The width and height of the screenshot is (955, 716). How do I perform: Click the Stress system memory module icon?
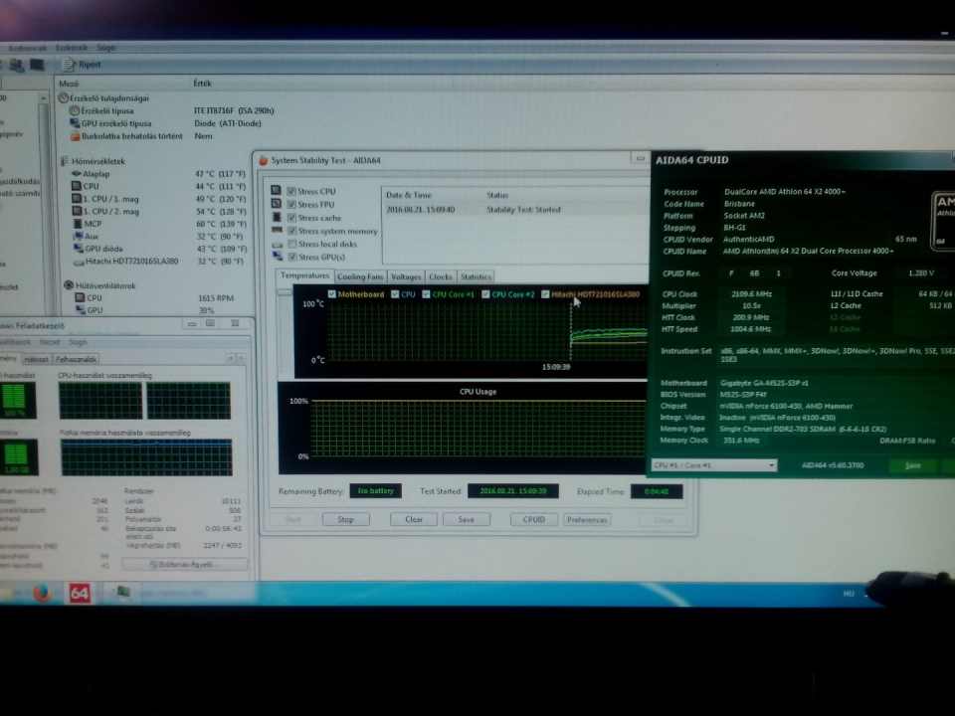[x=278, y=231]
